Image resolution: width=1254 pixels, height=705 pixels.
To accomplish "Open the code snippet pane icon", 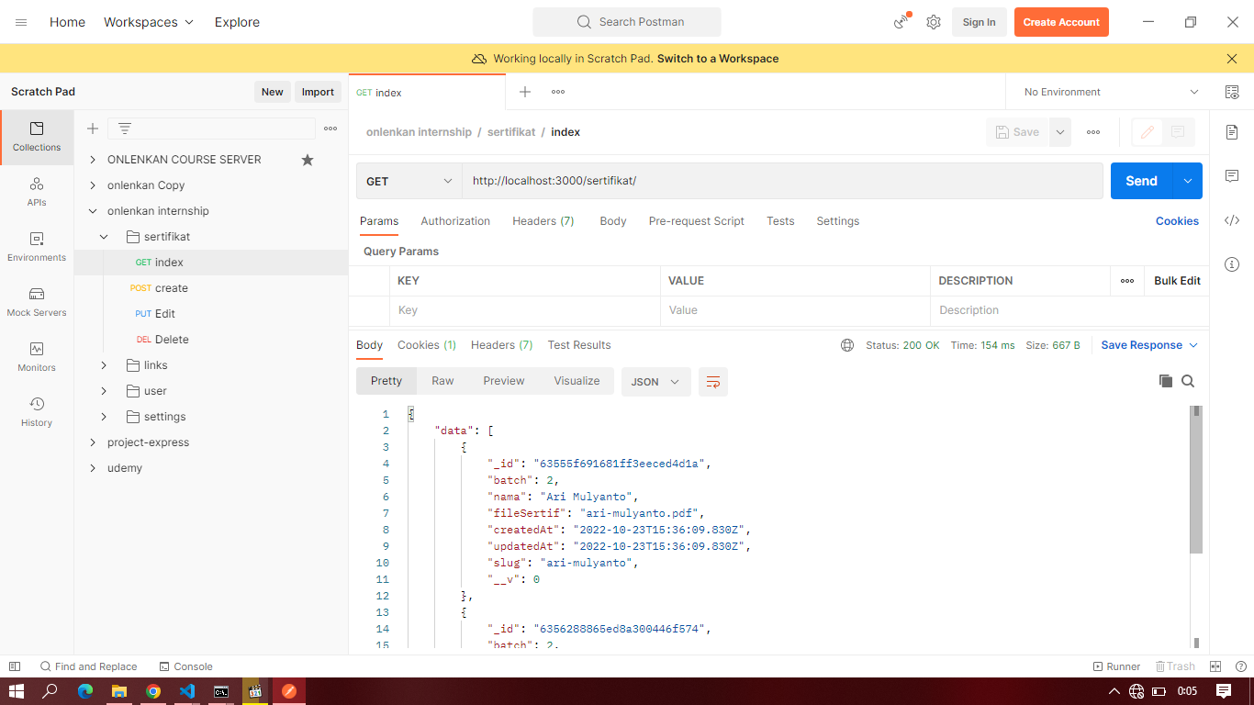I will point(1232,220).
